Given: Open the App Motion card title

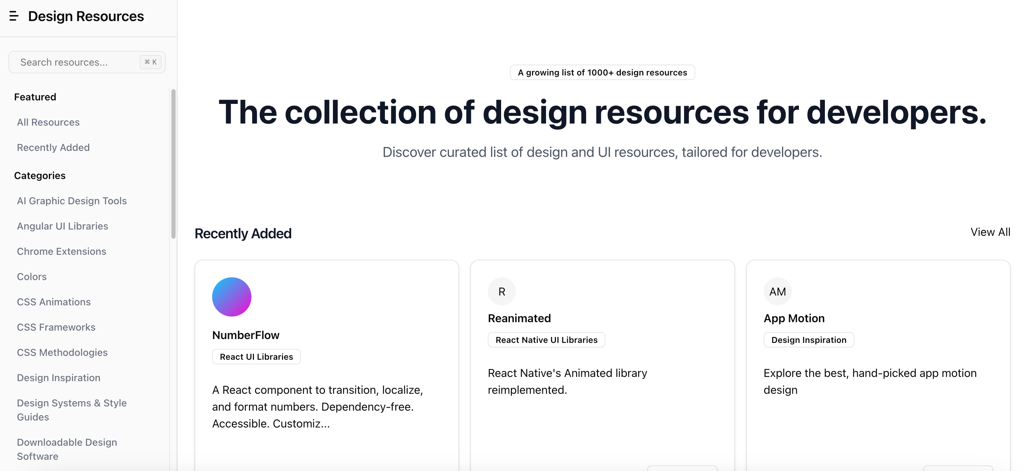Looking at the screenshot, I should click(794, 318).
